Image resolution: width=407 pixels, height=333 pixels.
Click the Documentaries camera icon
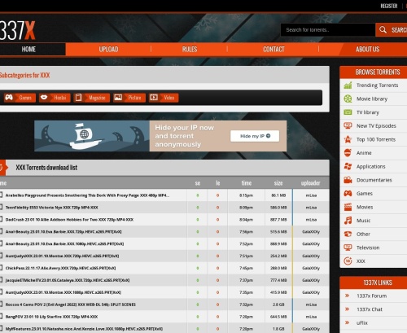coord(348,180)
